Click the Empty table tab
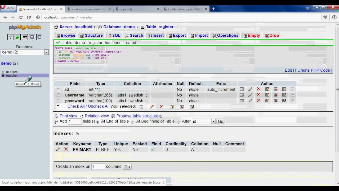Viewport: 339px width, 191px height. (x=252, y=36)
